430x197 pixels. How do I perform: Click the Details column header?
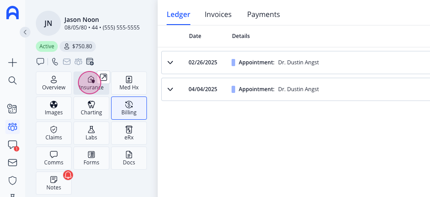(x=241, y=36)
